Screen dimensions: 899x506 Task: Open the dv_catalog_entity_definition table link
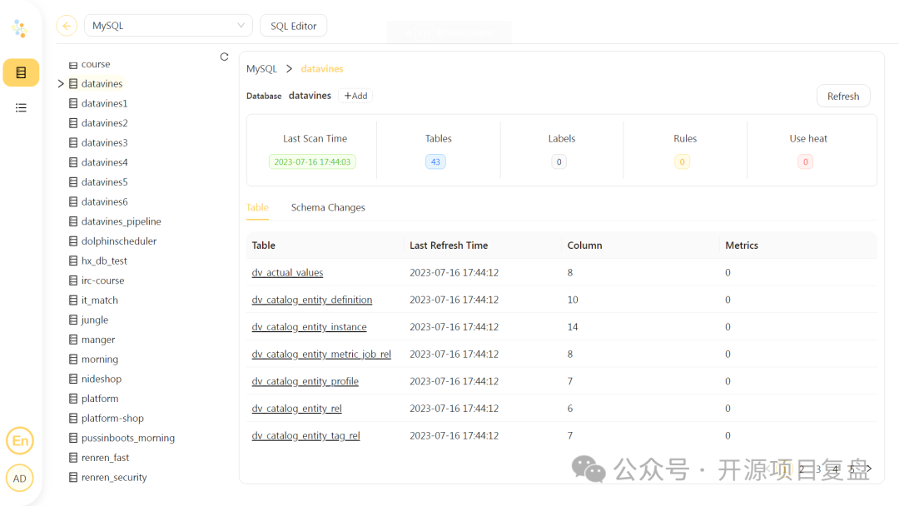pyautogui.click(x=312, y=300)
